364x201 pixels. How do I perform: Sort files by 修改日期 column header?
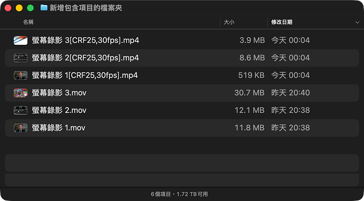click(282, 22)
